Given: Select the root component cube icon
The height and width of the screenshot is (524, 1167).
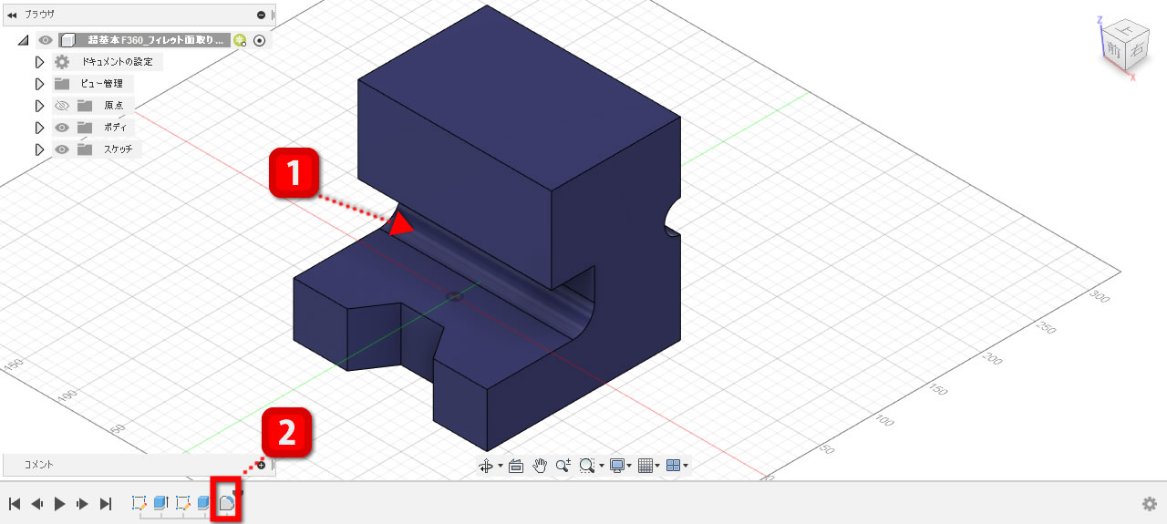Looking at the screenshot, I should [x=67, y=40].
